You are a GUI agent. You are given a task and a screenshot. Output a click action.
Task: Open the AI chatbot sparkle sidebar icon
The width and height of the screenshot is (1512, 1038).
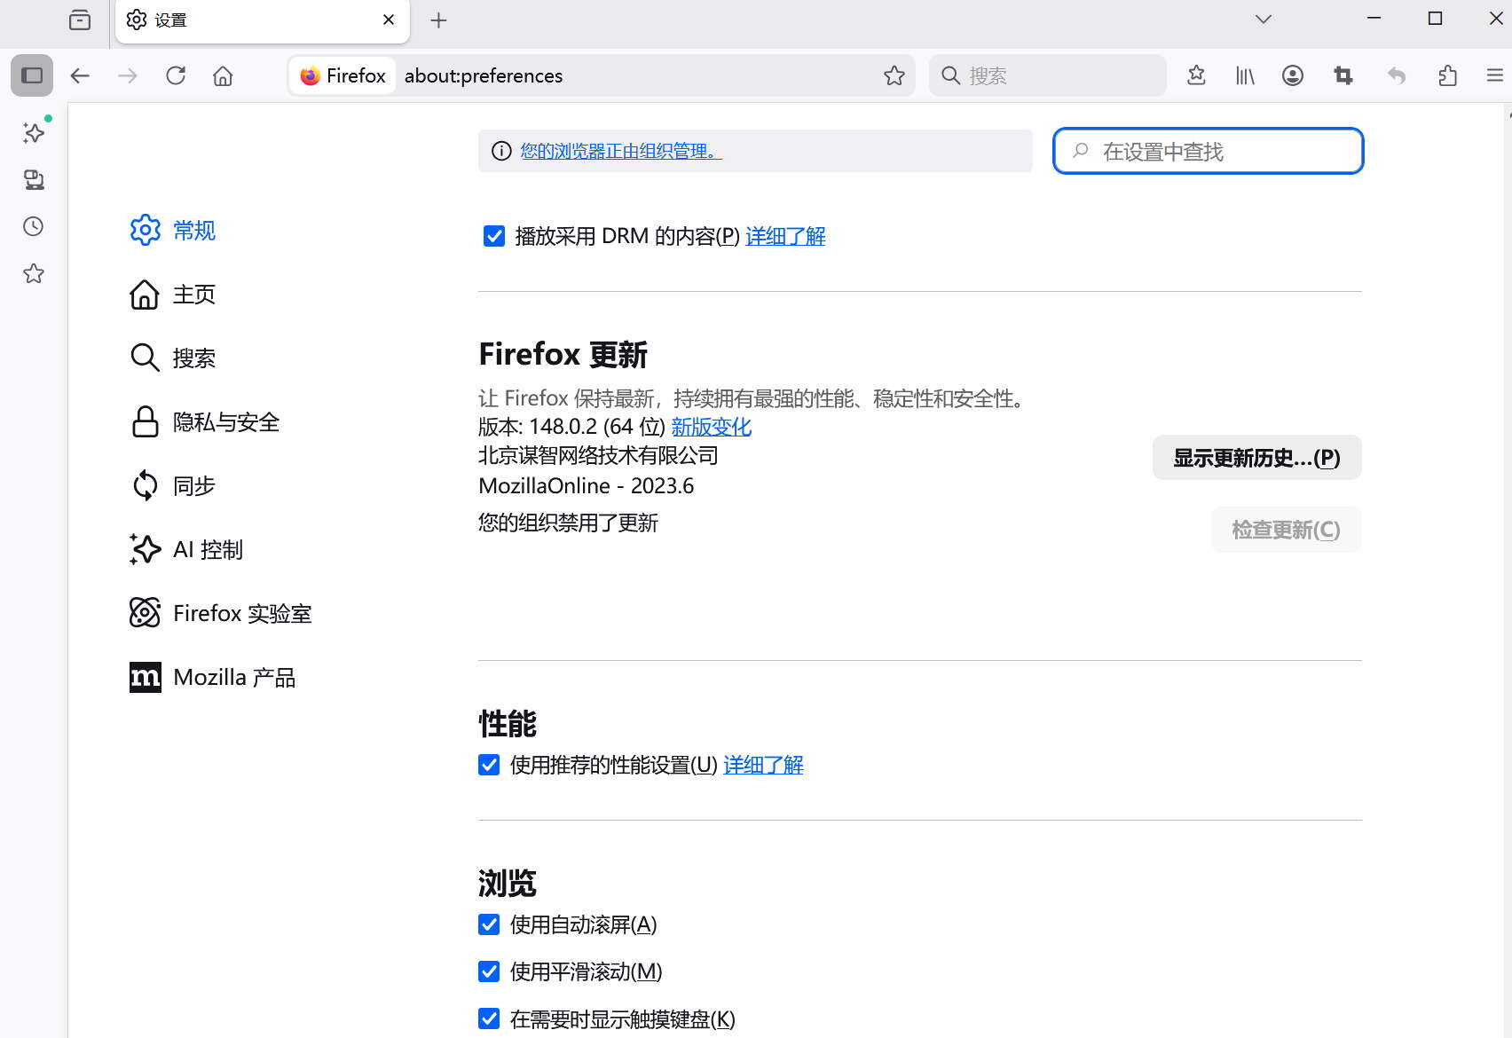tap(34, 133)
